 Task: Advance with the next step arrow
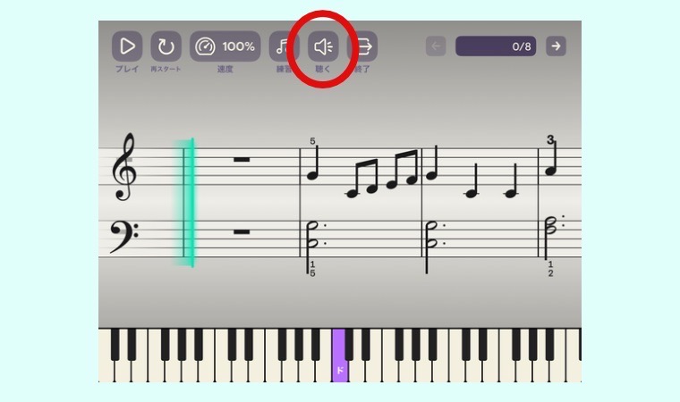[x=556, y=46]
